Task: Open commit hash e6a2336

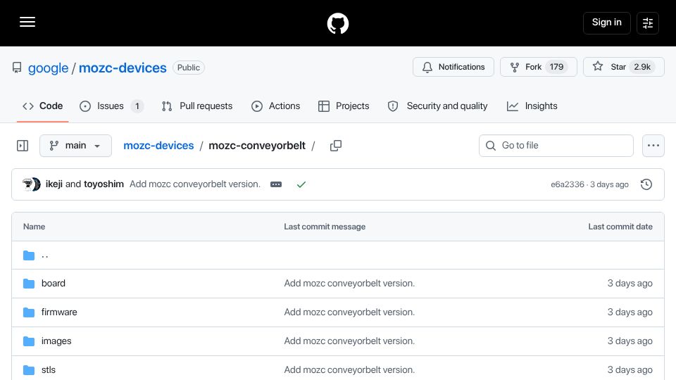Action: coord(568,184)
